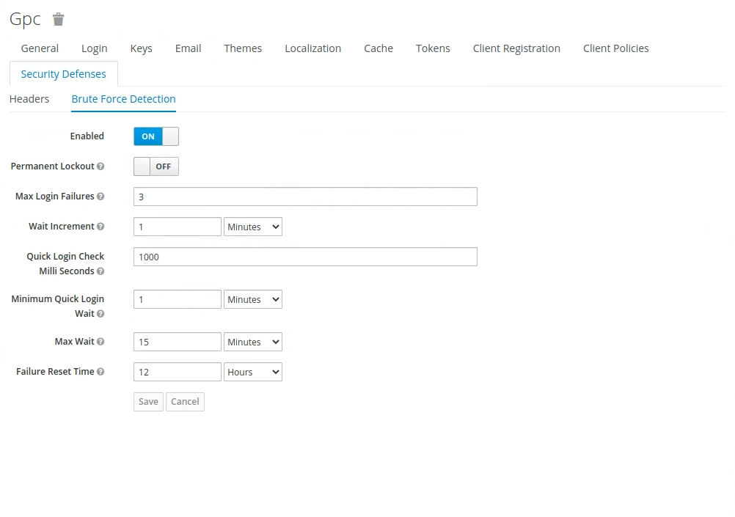This screenshot has height=517, width=735.
Task: Click help icon beside Permanent Lockout
Action: [x=100, y=166]
